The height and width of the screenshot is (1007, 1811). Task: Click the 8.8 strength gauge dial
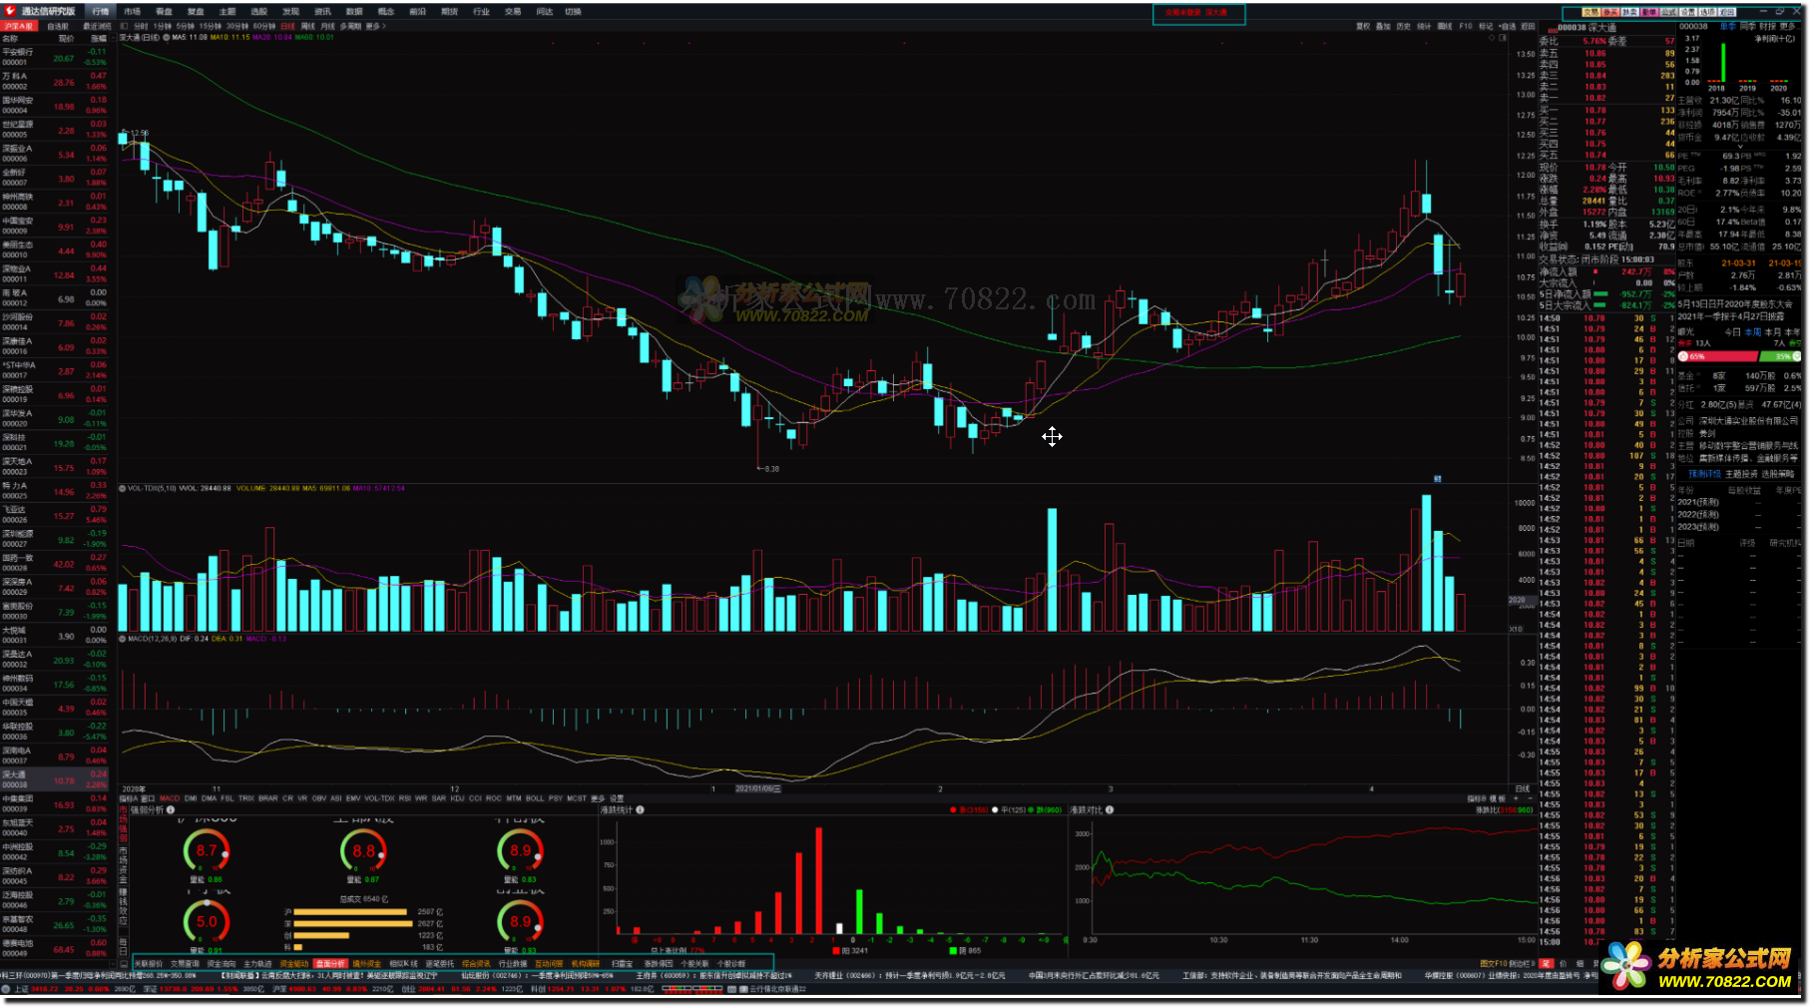[364, 849]
